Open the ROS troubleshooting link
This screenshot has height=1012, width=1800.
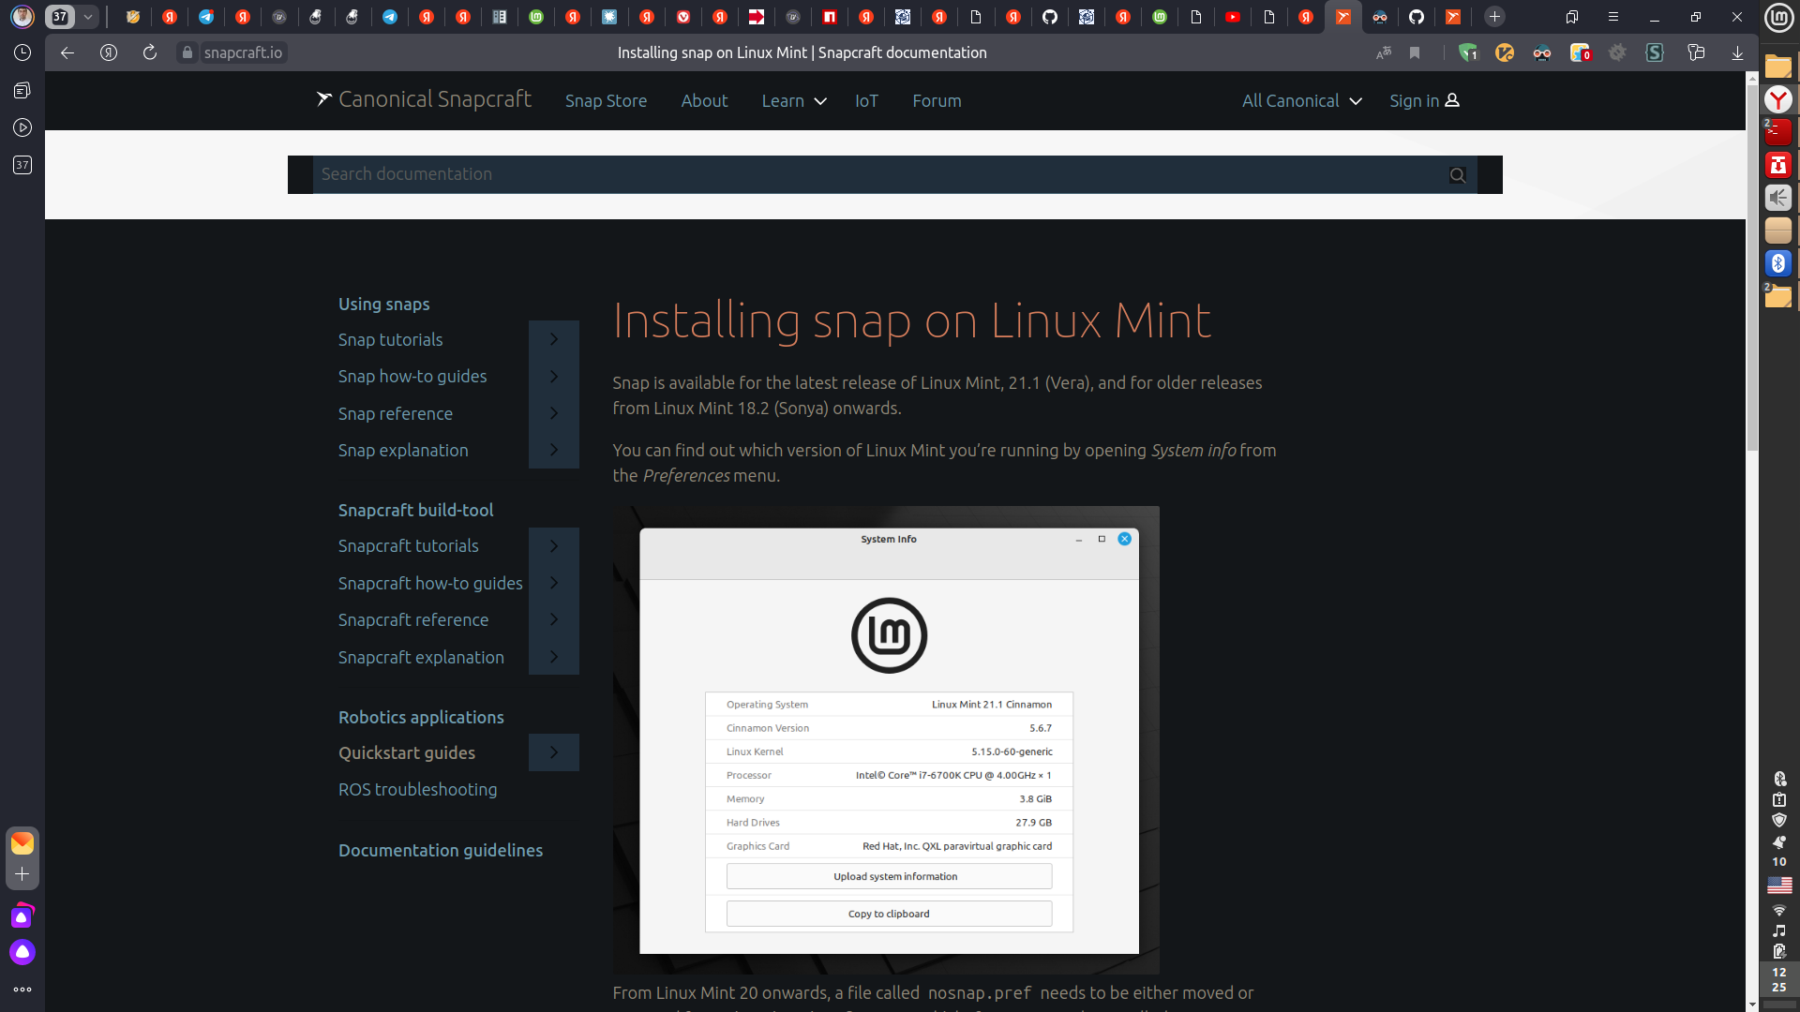[x=417, y=789]
